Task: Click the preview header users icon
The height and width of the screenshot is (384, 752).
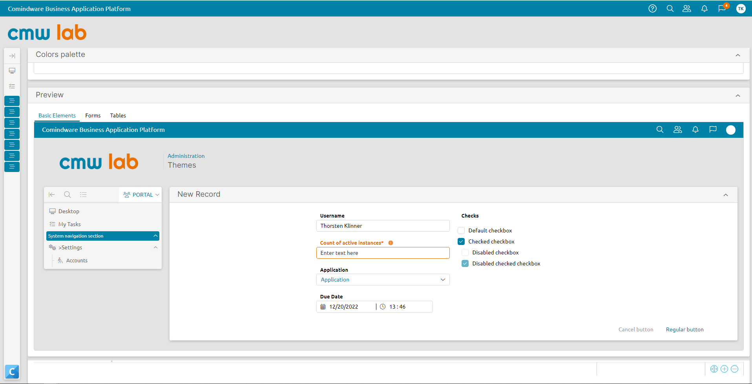Action: 678,130
